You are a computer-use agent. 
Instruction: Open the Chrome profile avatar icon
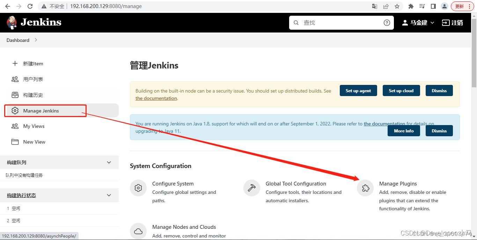click(x=445, y=6)
